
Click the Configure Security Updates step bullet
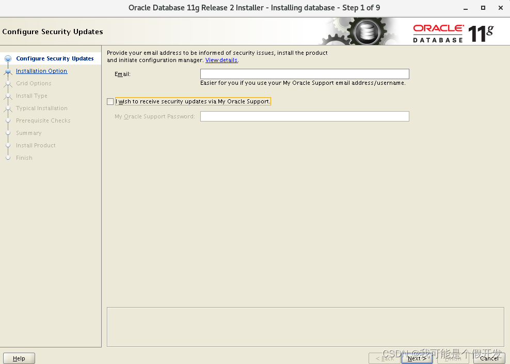[8, 58]
